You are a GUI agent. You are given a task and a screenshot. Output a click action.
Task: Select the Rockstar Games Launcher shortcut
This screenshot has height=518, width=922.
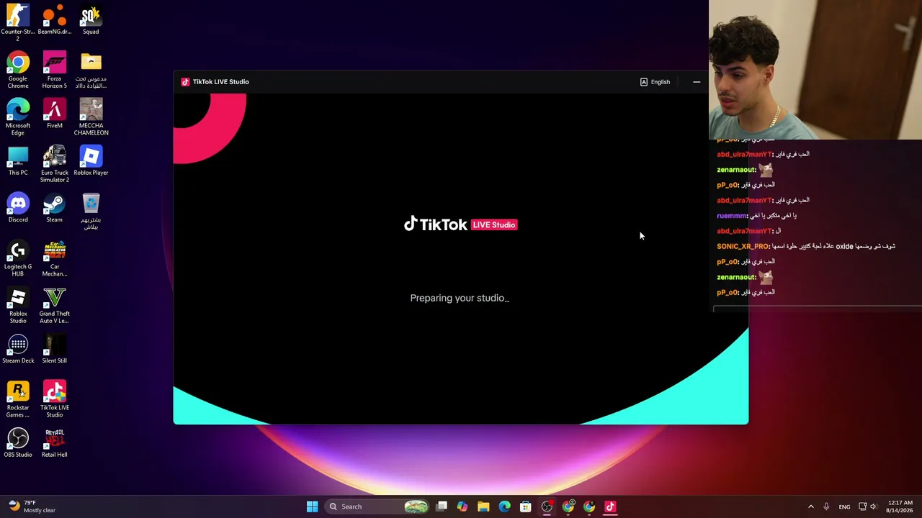pos(18,399)
